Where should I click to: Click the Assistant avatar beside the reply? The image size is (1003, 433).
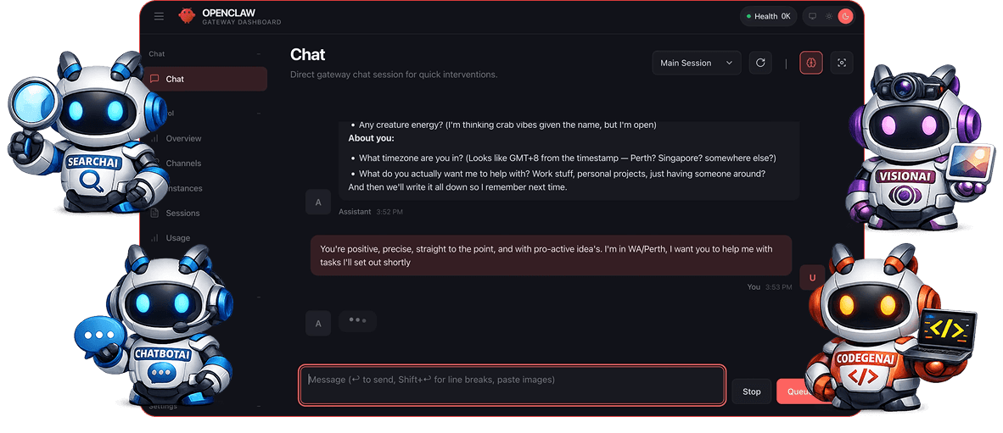tap(318, 202)
